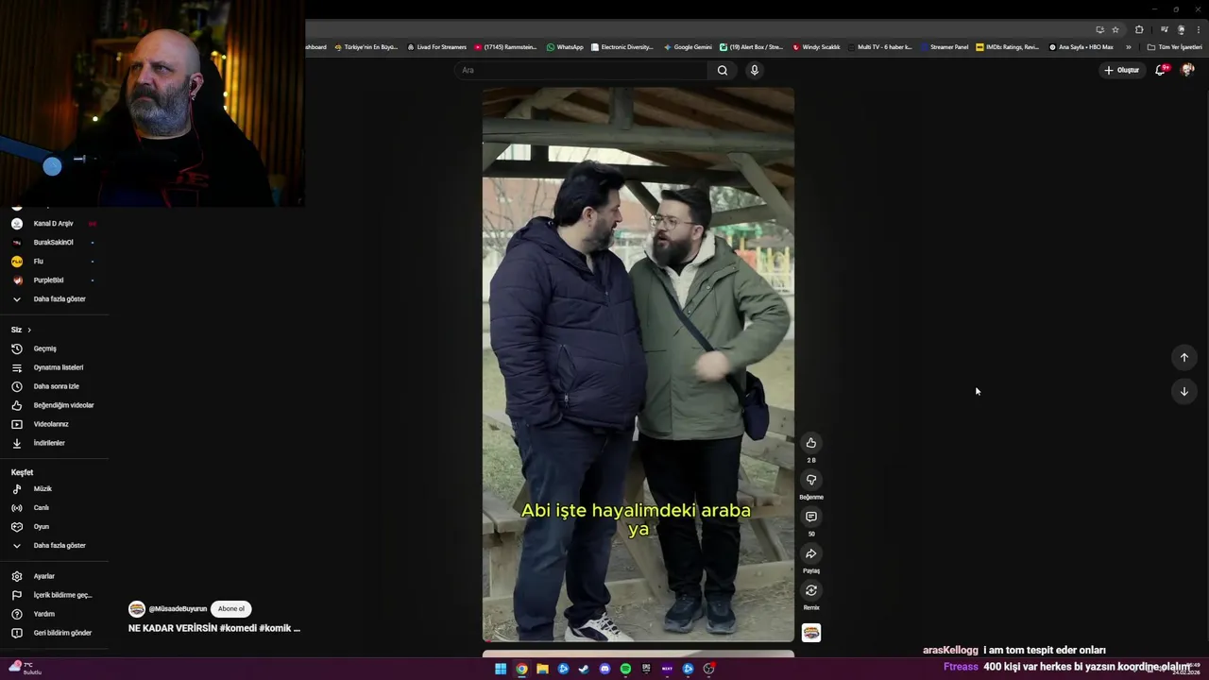Expand Daha fazla göster under Keşfet
1209x680 pixels.
(55, 546)
